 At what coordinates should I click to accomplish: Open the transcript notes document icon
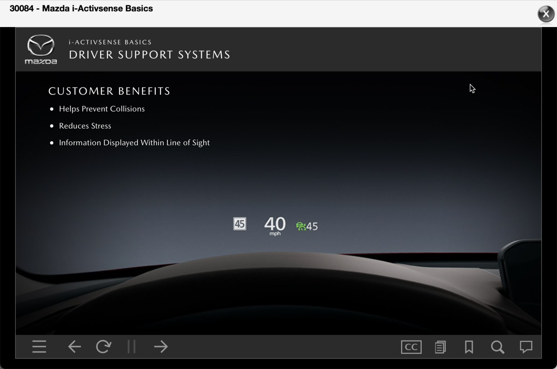pyautogui.click(x=440, y=347)
